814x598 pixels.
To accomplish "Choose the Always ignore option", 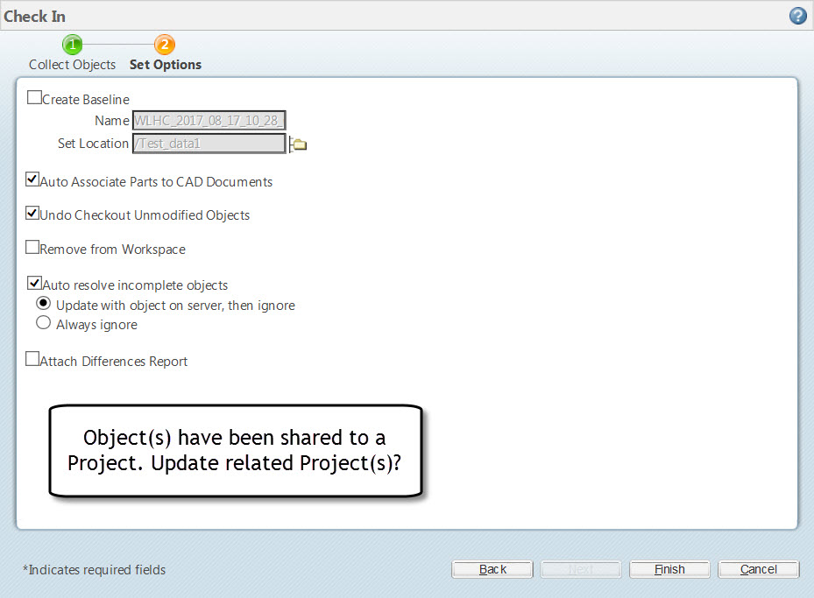I will pyautogui.click(x=43, y=322).
